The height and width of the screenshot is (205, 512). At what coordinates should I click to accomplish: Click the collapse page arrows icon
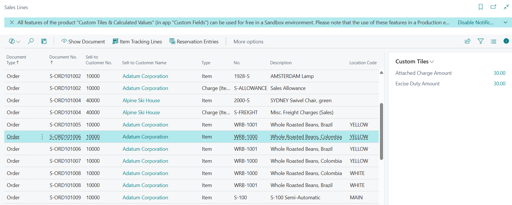(x=506, y=7)
